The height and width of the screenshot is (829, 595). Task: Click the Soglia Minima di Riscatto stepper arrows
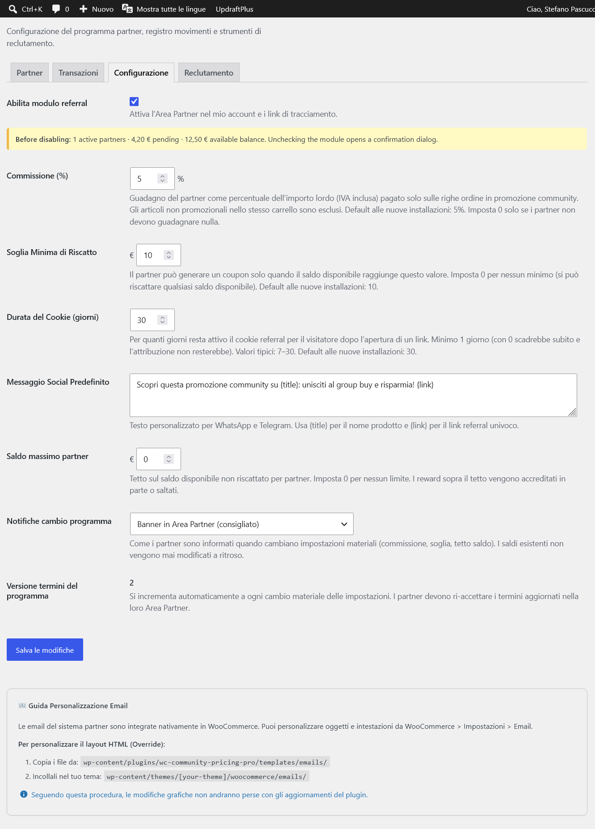(x=169, y=255)
